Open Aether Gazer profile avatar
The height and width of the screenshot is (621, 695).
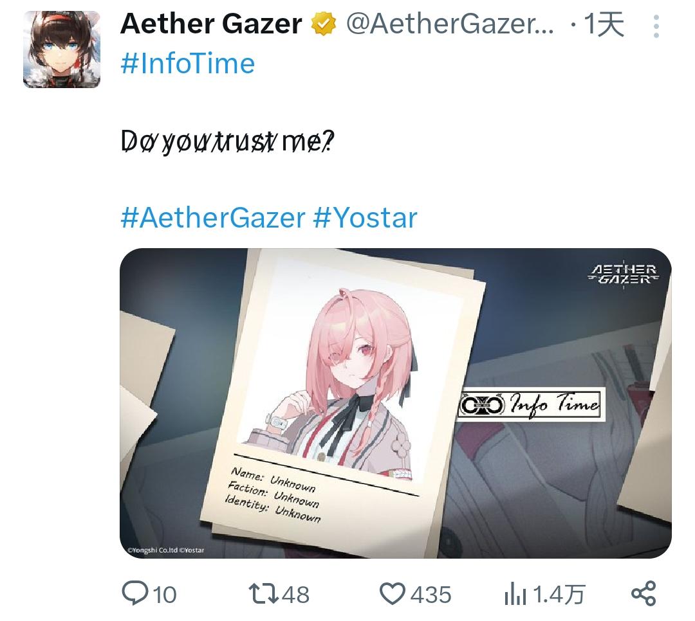[62, 49]
